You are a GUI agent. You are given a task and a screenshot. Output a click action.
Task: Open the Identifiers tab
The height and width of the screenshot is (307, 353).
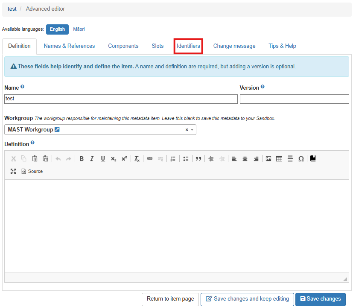tap(188, 46)
